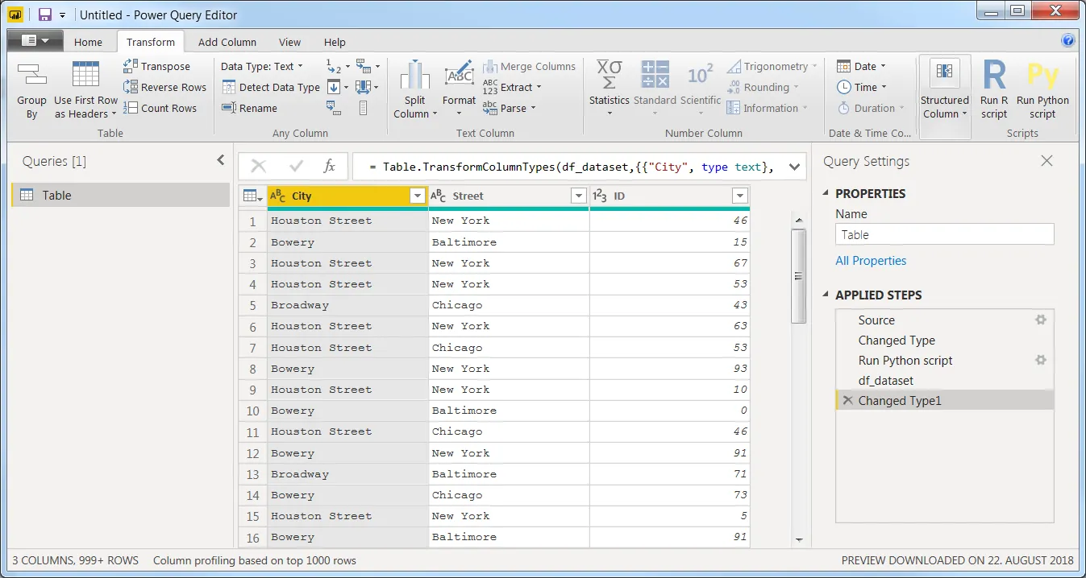Click the Street column ABC type icon
This screenshot has width=1086, height=578.
tap(439, 196)
